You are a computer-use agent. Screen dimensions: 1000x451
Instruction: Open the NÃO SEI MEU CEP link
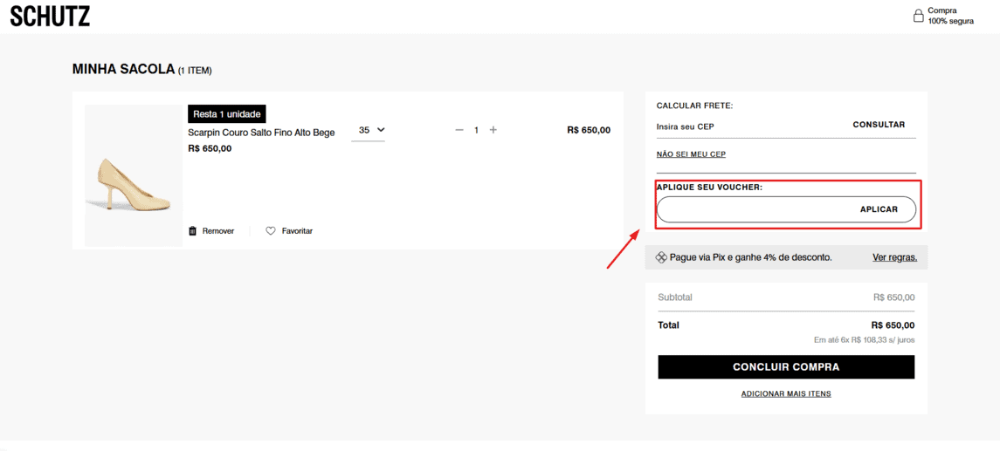coord(691,154)
